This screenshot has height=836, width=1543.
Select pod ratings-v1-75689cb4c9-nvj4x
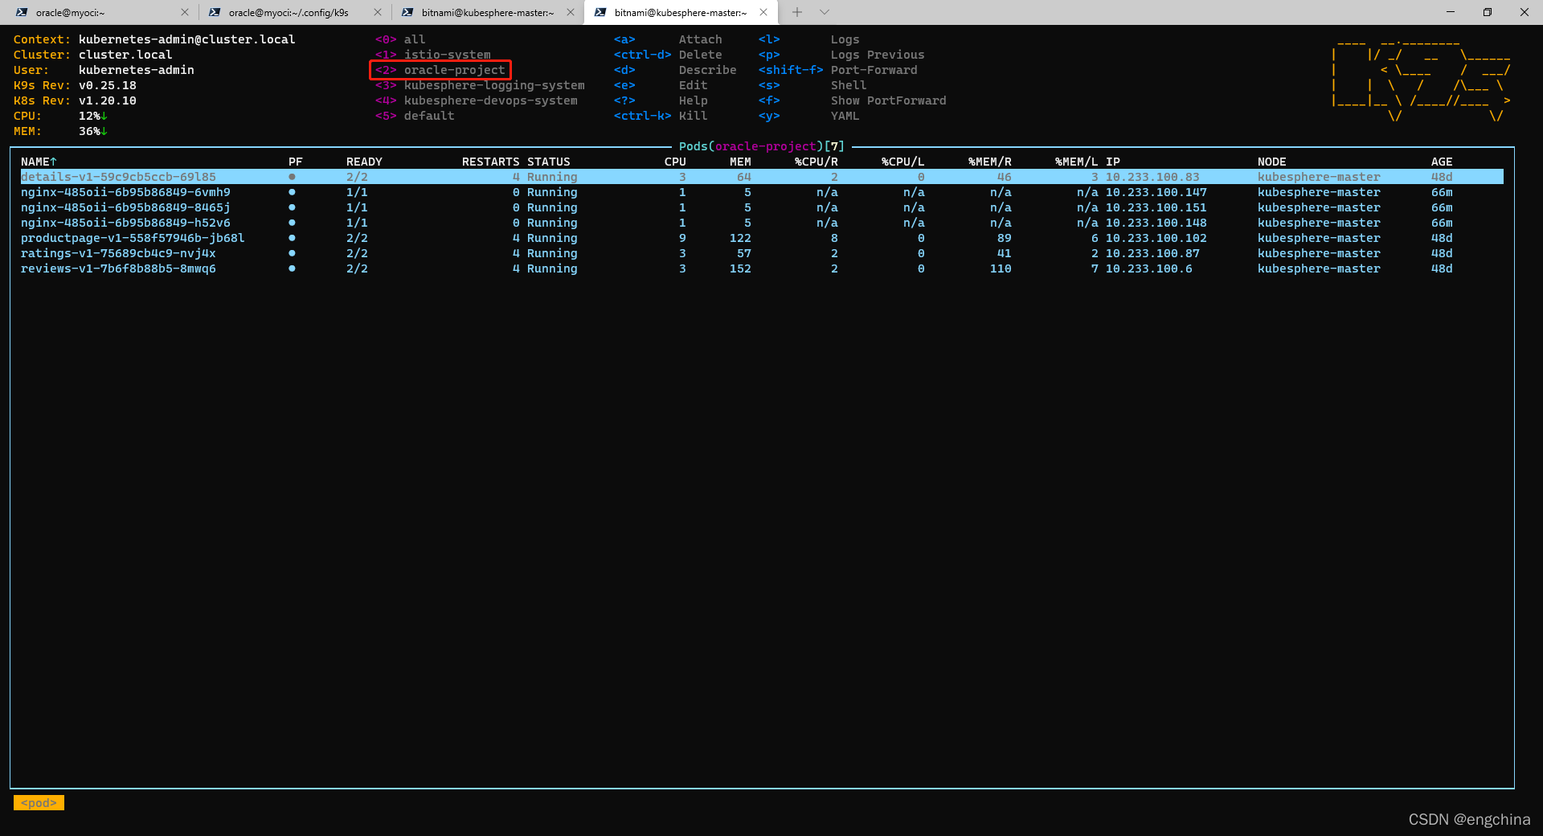(762, 253)
